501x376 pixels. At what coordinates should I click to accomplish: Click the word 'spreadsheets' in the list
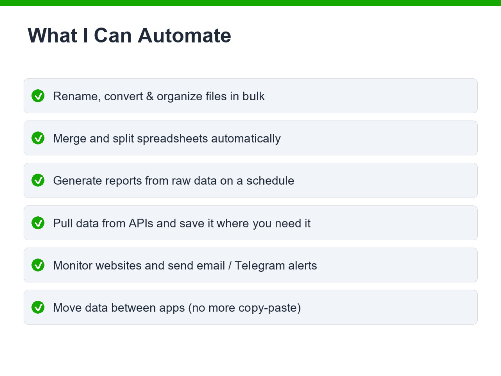172,139
